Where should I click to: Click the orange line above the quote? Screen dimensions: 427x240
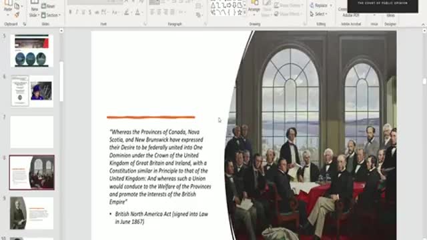[x=151, y=117]
